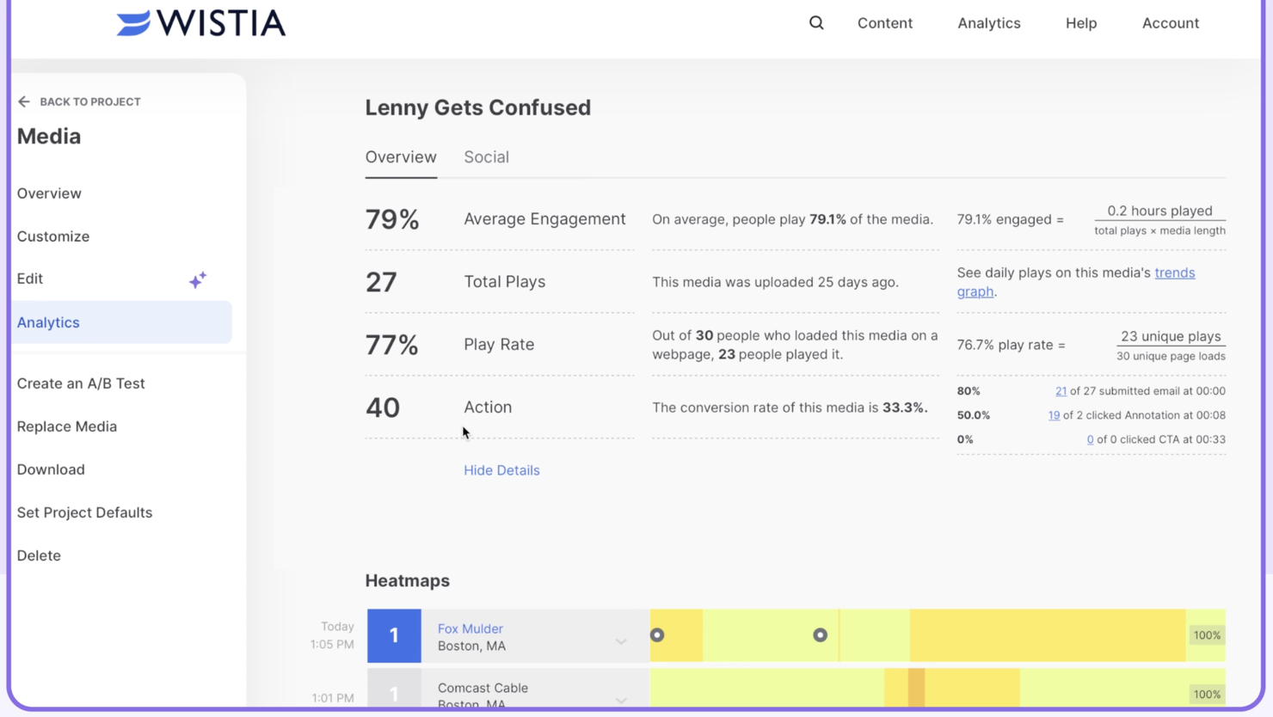Click the 23 unique plays text
Image resolution: width=1273 pixels, height=717 pixels.
click(x=1171, y=336)
